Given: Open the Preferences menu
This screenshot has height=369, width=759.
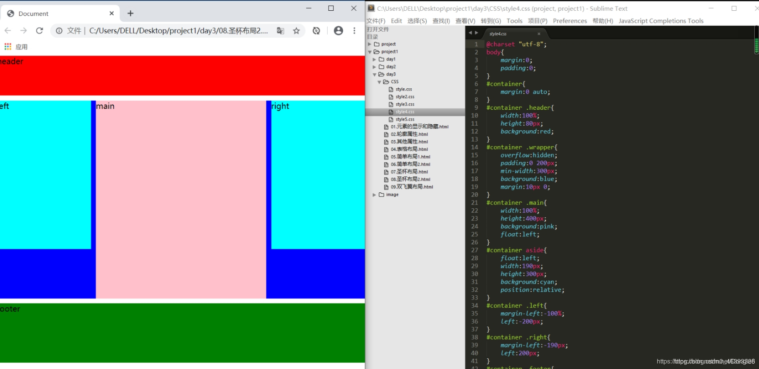Looking at the screenshot, I should [x=570, y=21].
